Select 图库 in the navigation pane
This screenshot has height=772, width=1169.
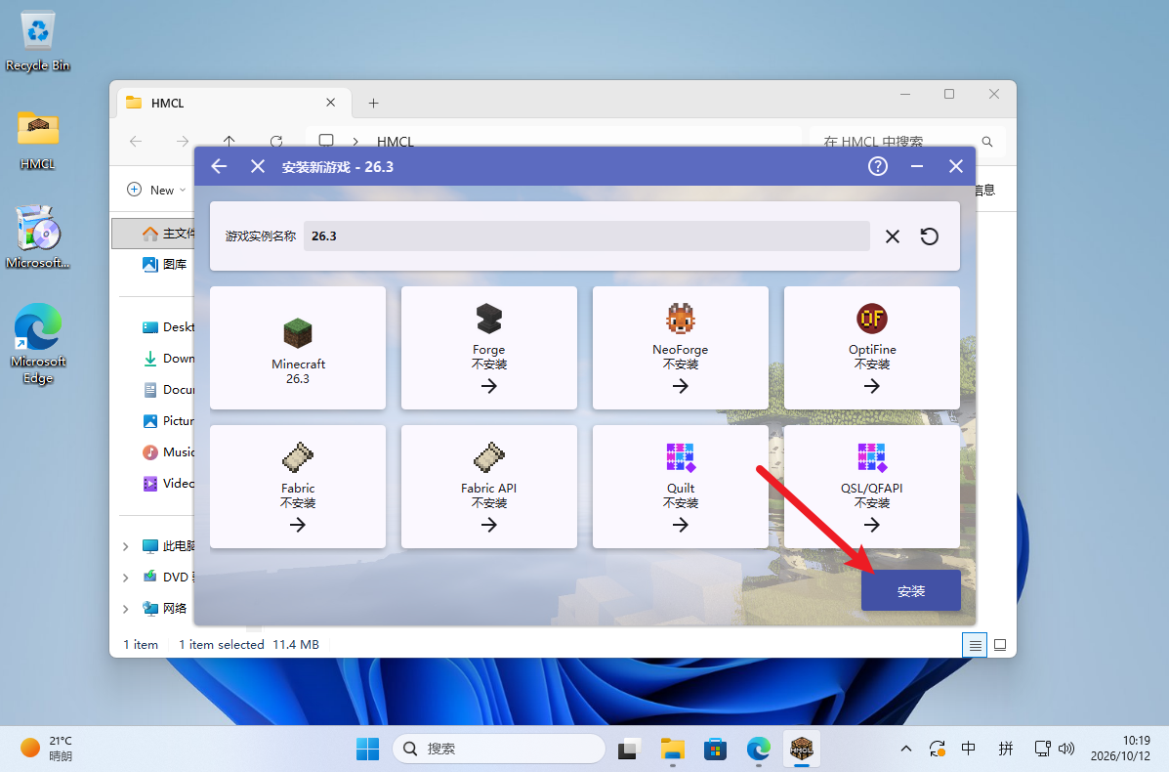[x=165, y=264]
